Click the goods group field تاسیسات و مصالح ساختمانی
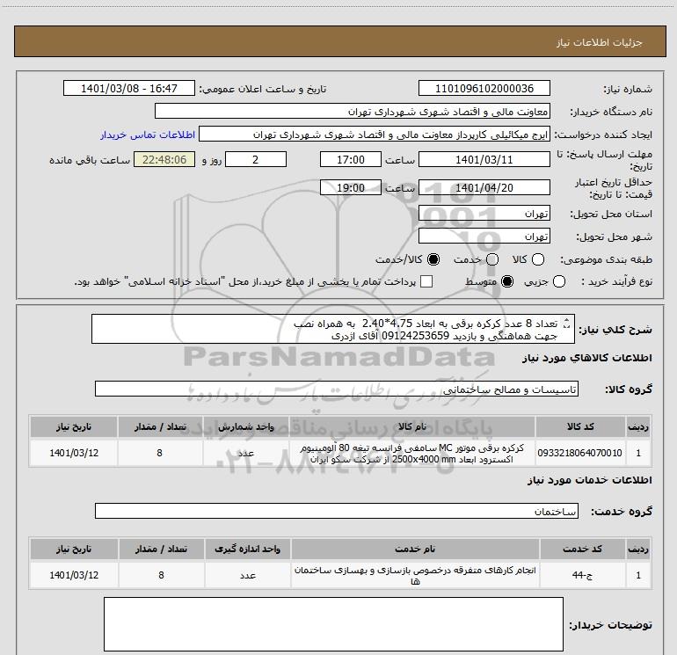Image resolution: width=677 pixels, height=655 pixels. coord(337,389)
